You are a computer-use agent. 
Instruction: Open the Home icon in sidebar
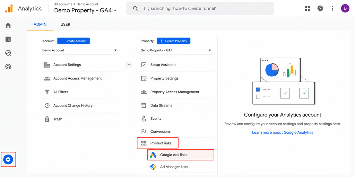coord(8,25)
